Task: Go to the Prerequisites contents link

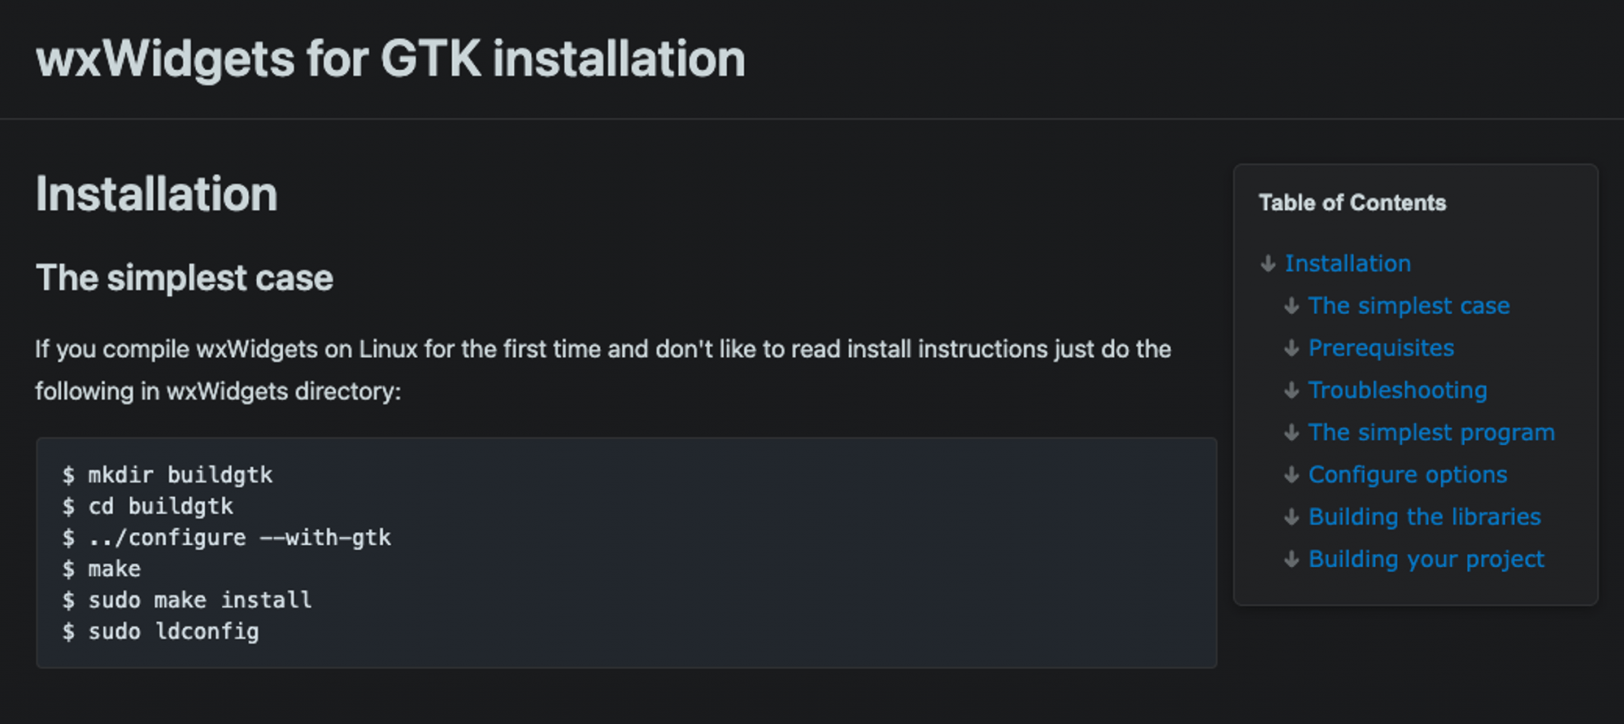Action: pos(1381,347)
